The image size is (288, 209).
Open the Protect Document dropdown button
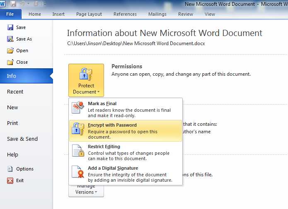point(86,80)
